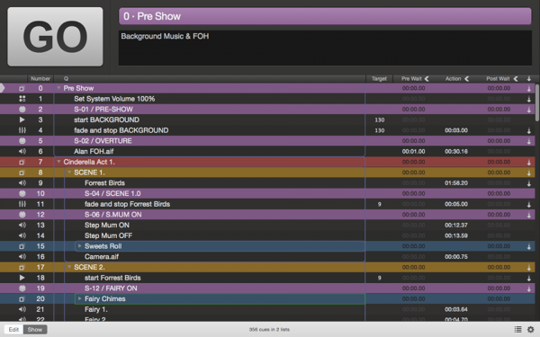Image resolution: width=540 pixels, height=337 pixels.
Task: Click audio icon of Step Mum OFF
Action: [22, 235]
